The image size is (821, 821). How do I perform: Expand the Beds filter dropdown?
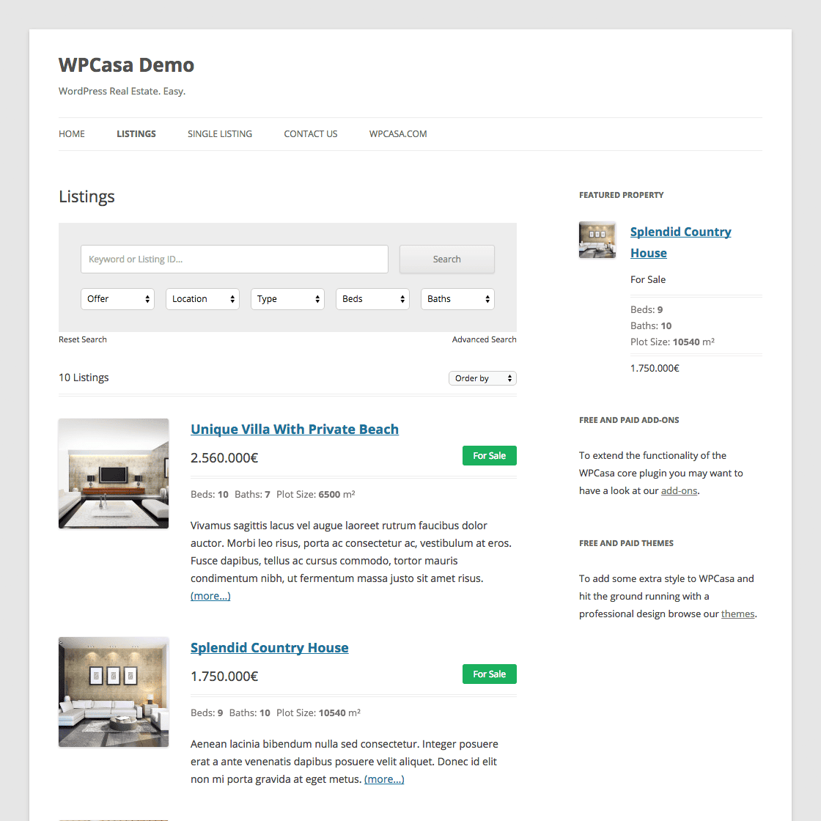372,298
